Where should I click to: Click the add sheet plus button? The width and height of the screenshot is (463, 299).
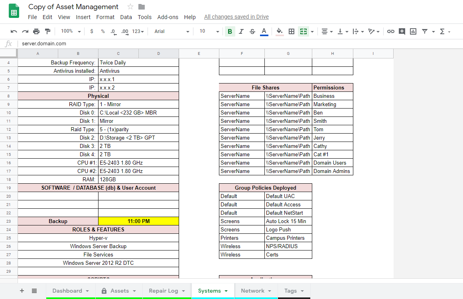(x=22, y=291)
